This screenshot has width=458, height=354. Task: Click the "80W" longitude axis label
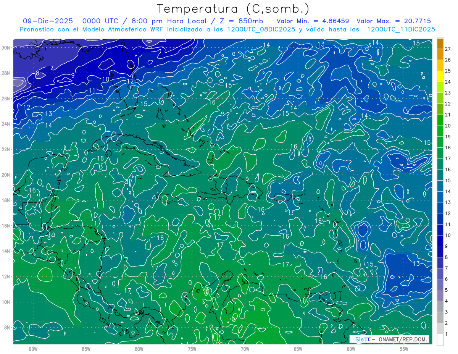(x=139, y=349)
